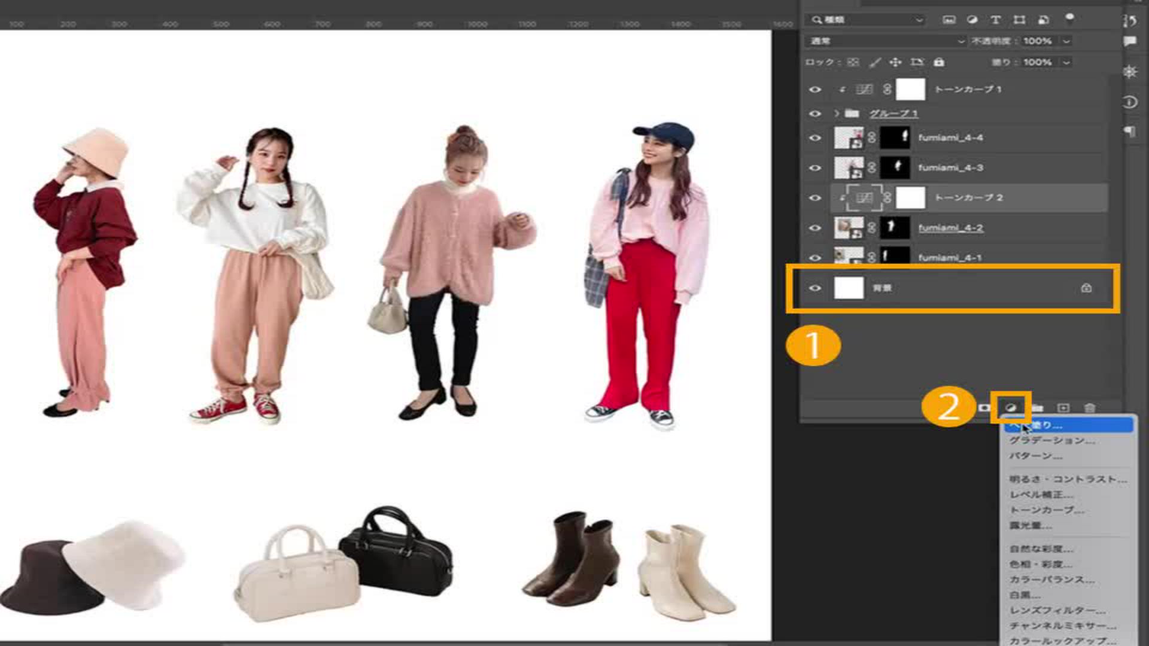Click the create new layer icon
The image size is (1149, 646).
(x=1063, y=408)
